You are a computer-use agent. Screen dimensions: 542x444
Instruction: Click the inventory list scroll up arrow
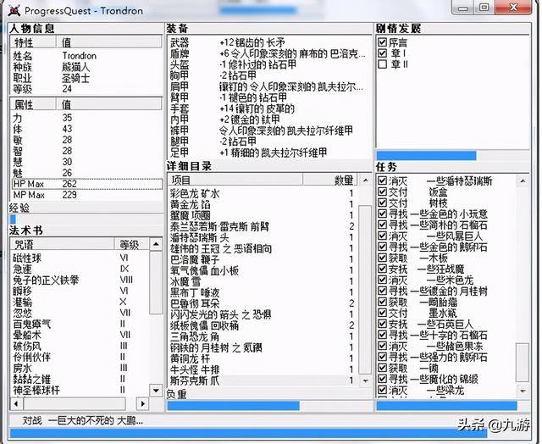tap(365, 180)
